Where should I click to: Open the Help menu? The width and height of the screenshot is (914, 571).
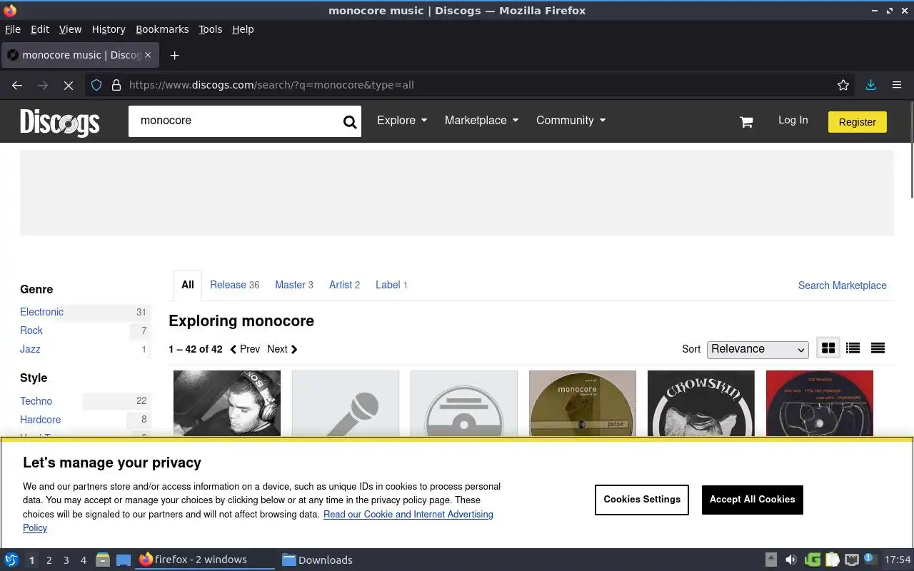[x=243, y=29]
